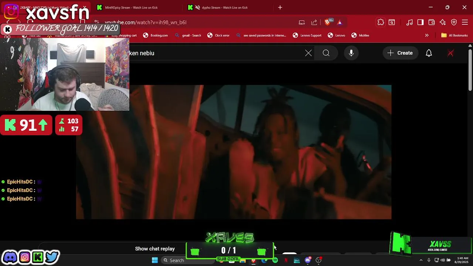473x266 pixels.
Task: Open the Lenovo Support bookmark
Action: pos(307,35)
